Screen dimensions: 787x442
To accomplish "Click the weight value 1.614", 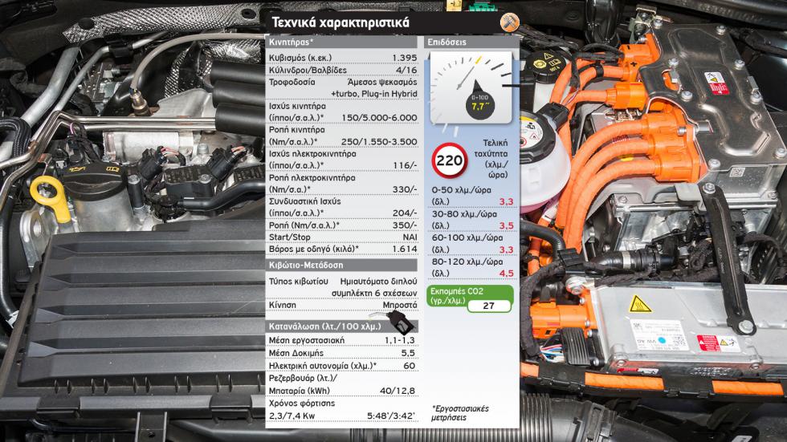I will pos(405,249).
